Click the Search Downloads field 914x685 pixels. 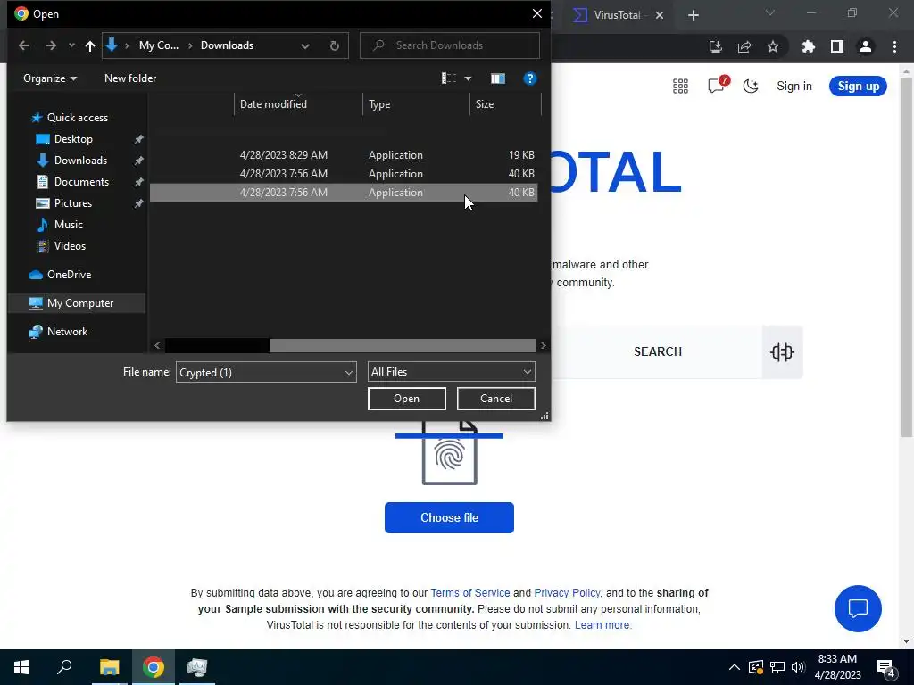click(450, 45)
